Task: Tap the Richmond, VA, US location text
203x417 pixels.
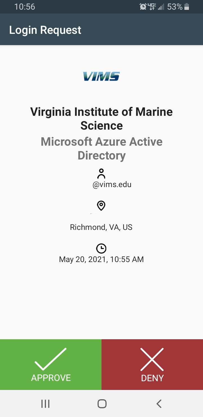Action: 101,227
